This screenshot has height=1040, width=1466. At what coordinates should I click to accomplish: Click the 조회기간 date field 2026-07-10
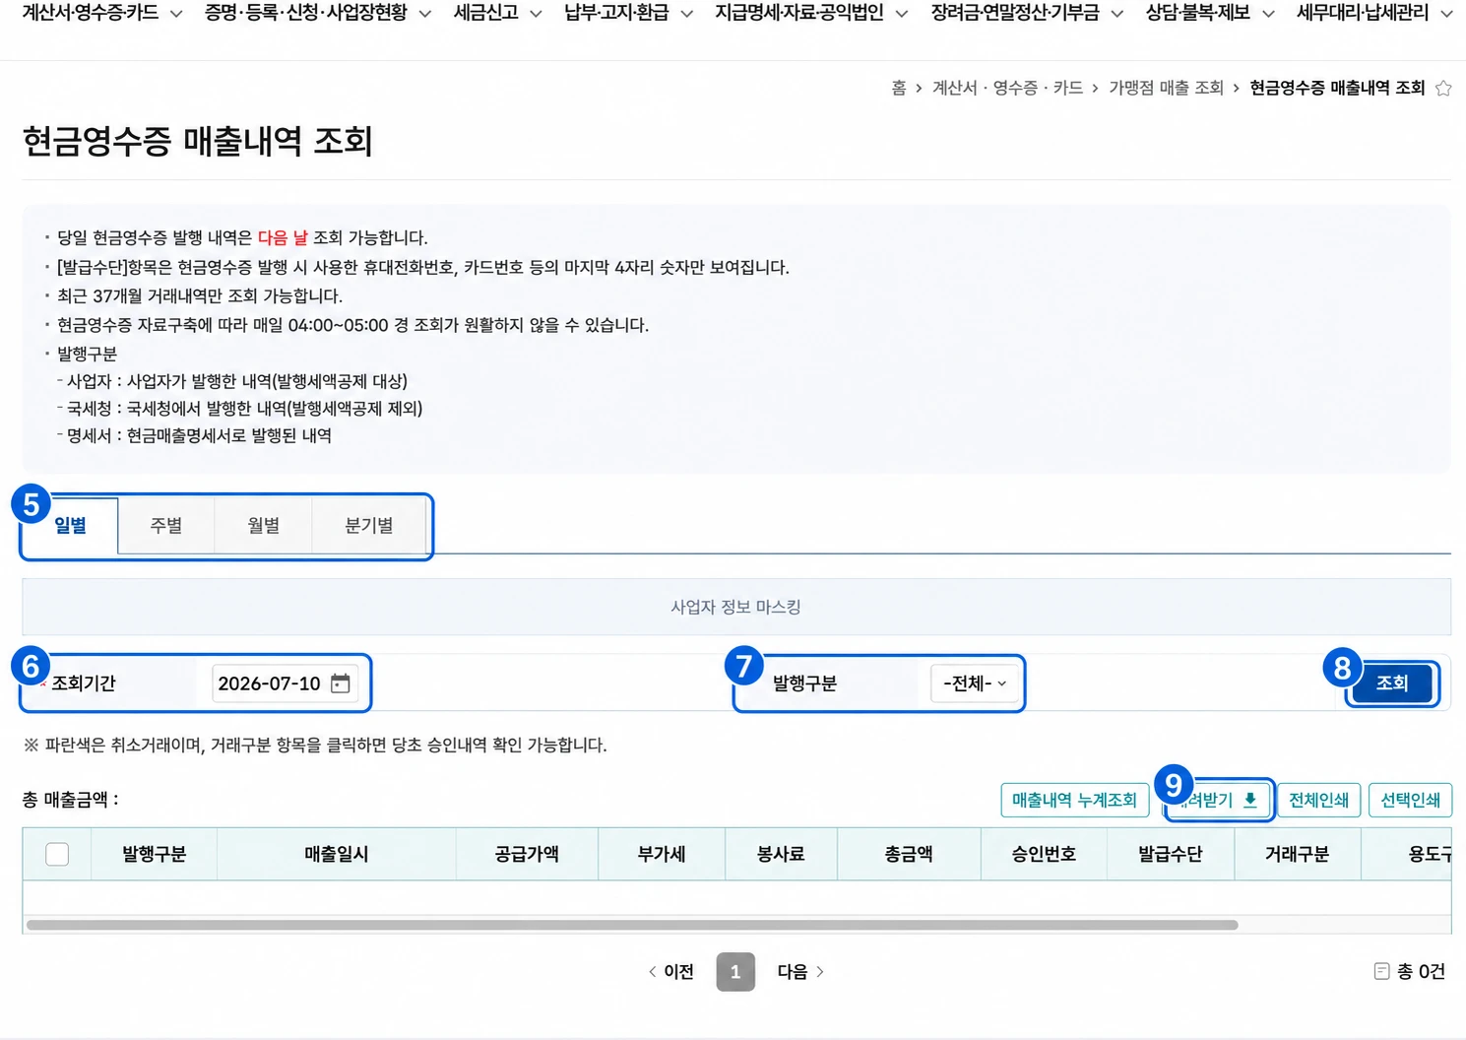(x=285, y=683)
